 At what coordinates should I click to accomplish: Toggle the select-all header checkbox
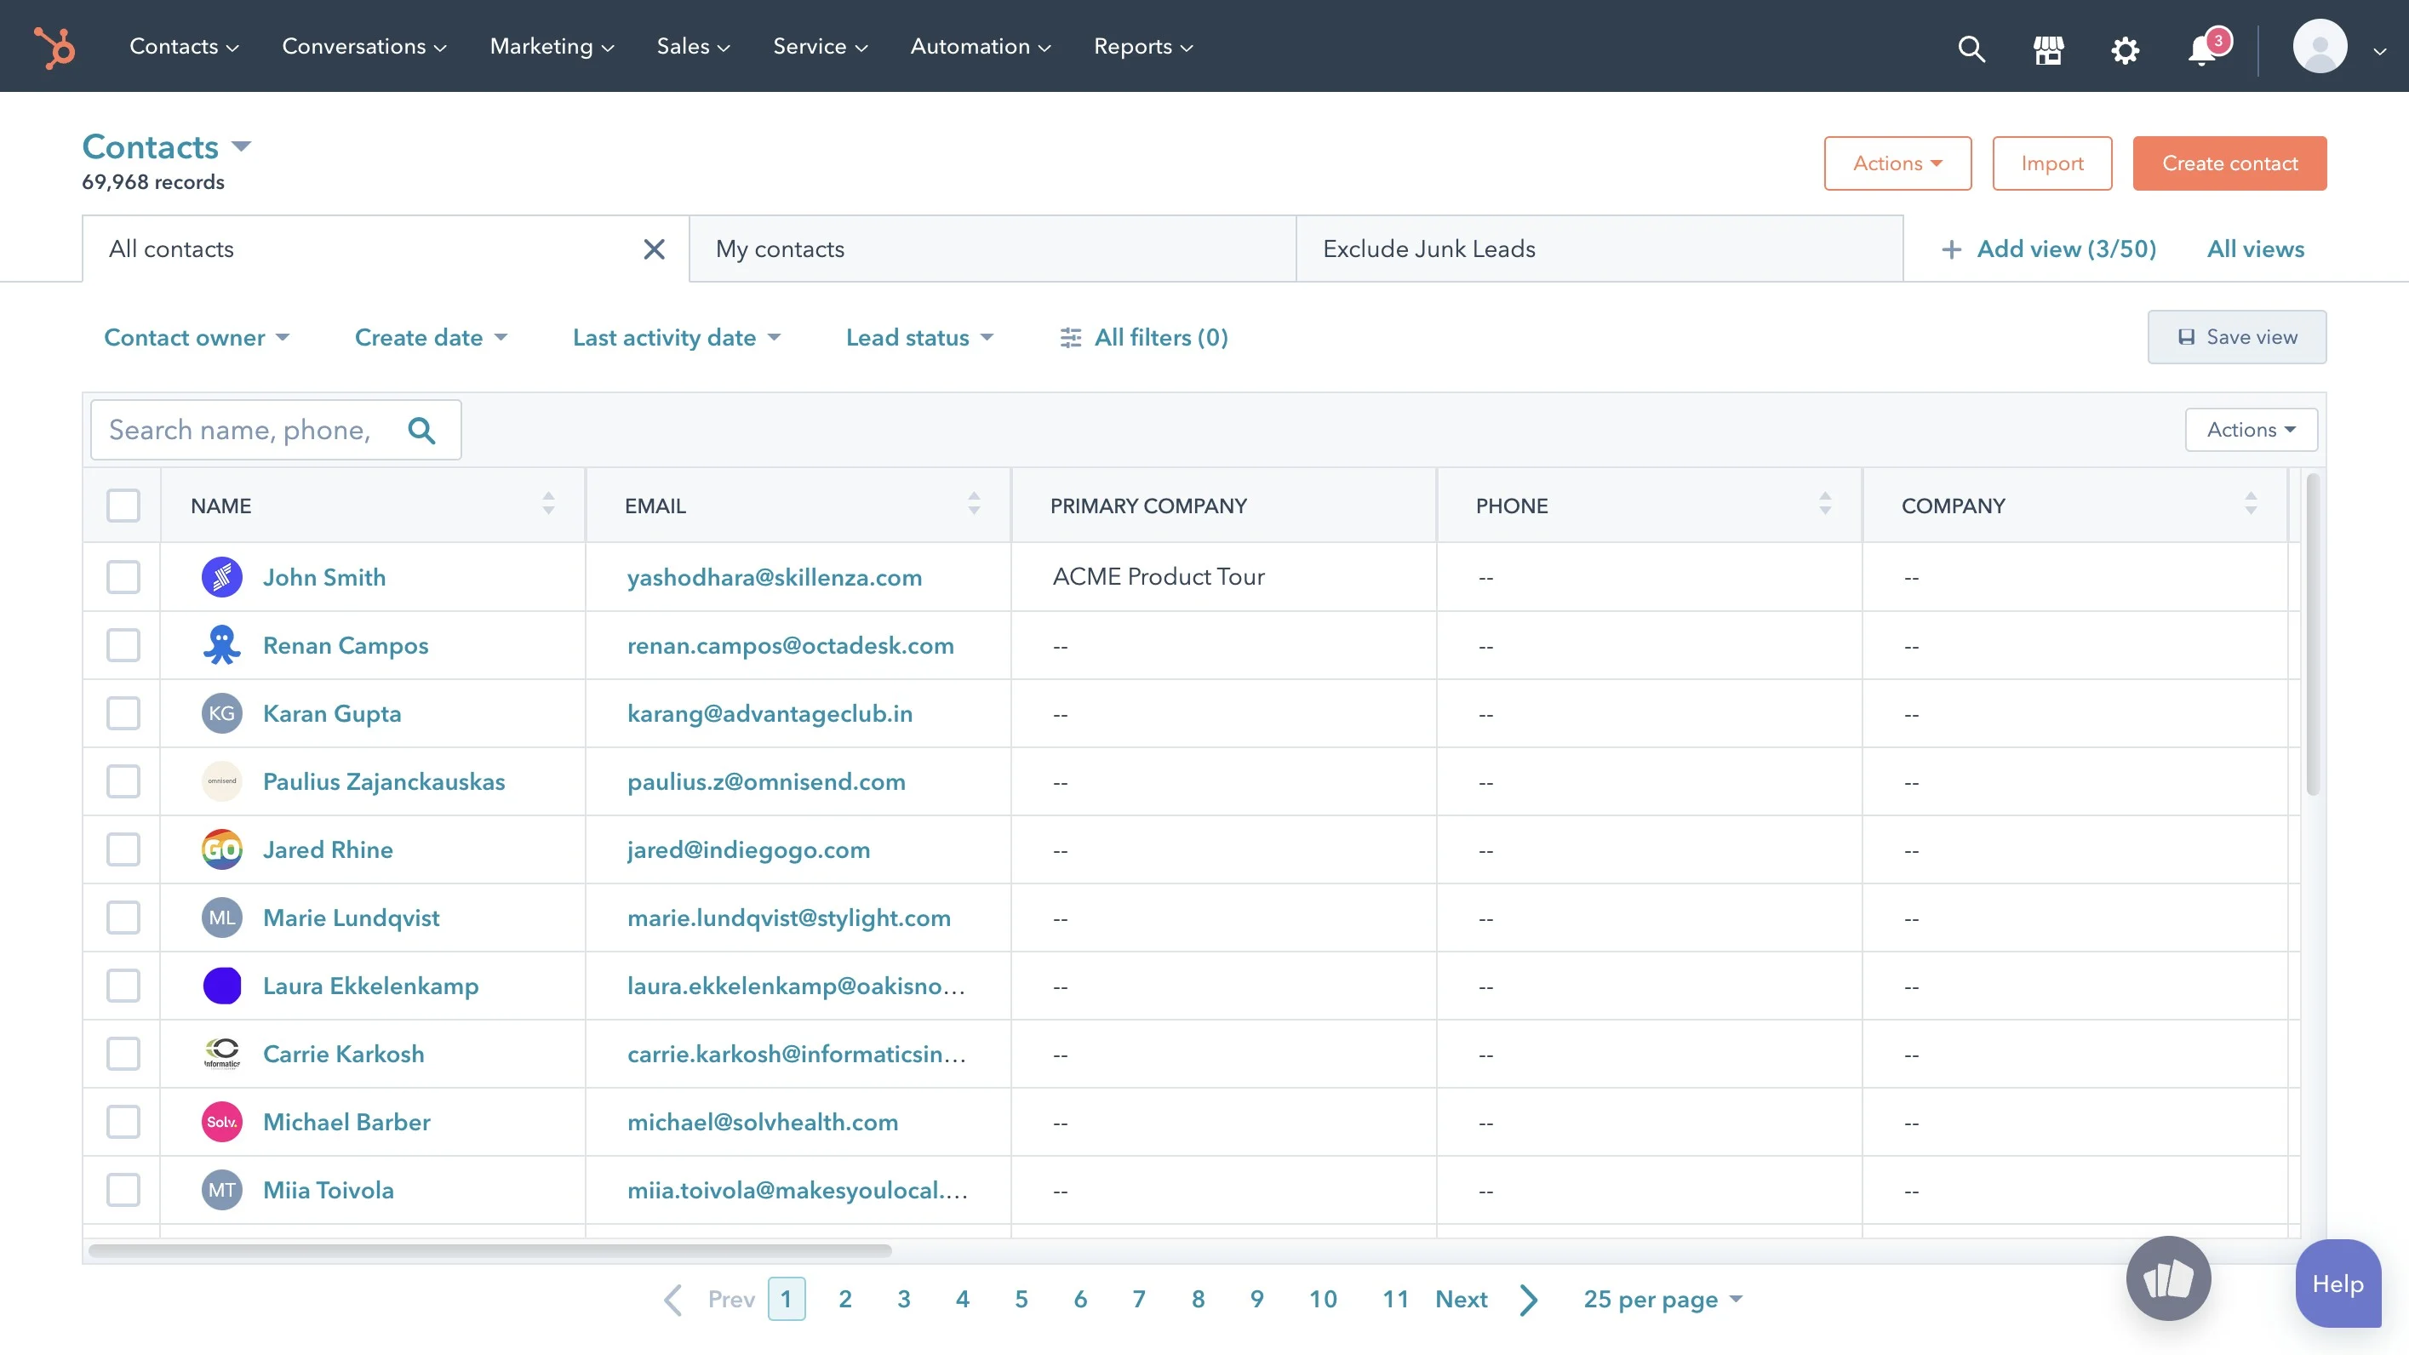[x=123, y=506]
